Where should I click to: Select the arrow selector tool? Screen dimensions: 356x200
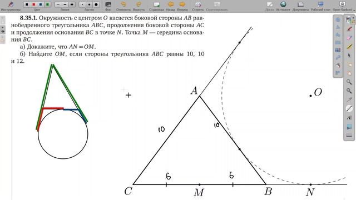point(349,56)
